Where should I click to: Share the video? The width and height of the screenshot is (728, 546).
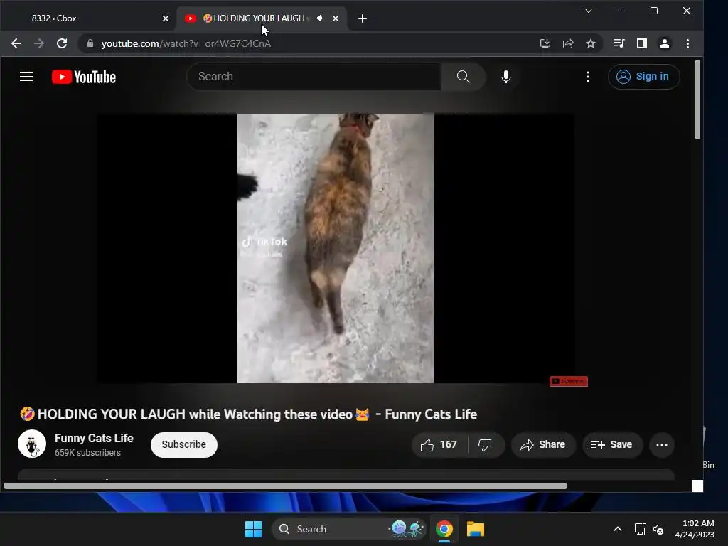(x=543, y=445)
